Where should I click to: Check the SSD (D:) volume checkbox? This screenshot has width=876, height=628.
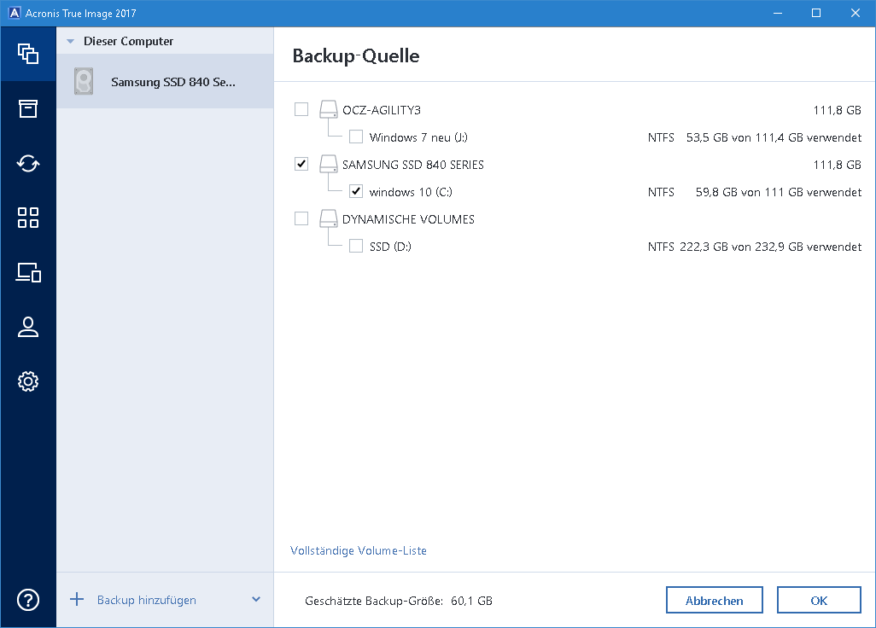click(x=356, y=247)
